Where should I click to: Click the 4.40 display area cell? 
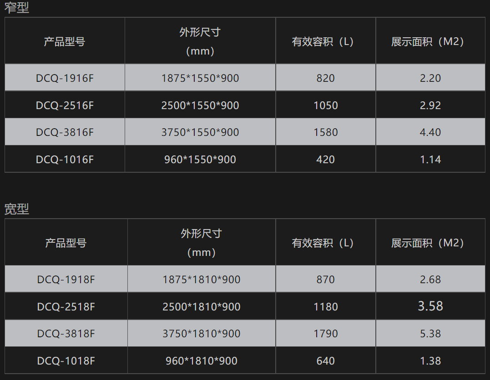click(430, 132)
